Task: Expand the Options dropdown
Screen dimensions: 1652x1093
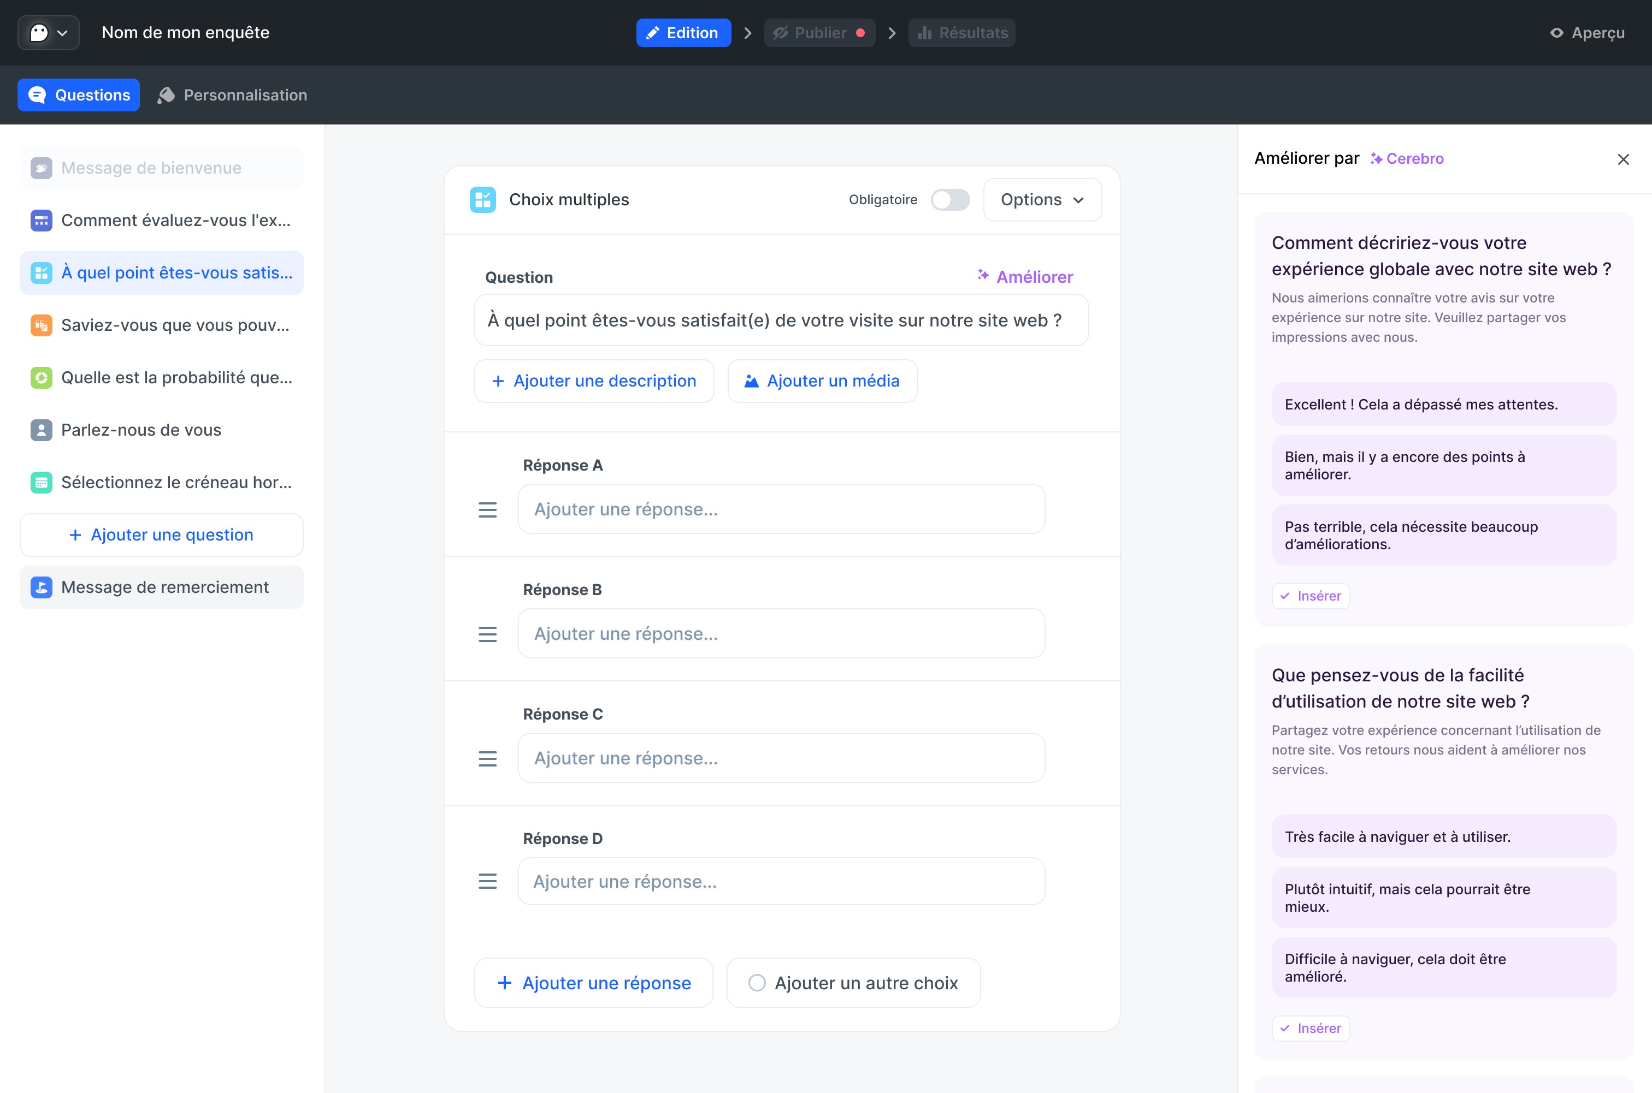Action: (1042, 200)
